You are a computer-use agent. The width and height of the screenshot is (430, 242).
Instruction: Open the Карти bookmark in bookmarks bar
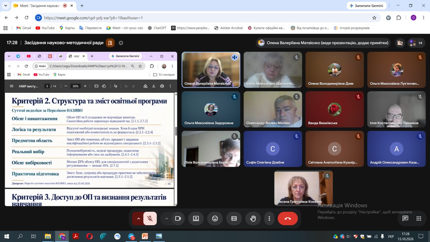[x=67, y=28]
